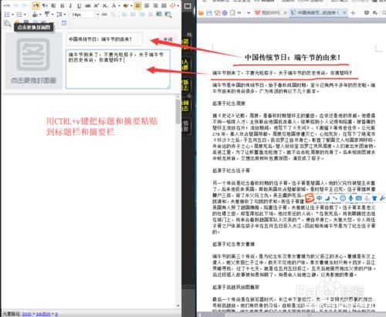Expand the ordered list style dropdown

point(13,15)
